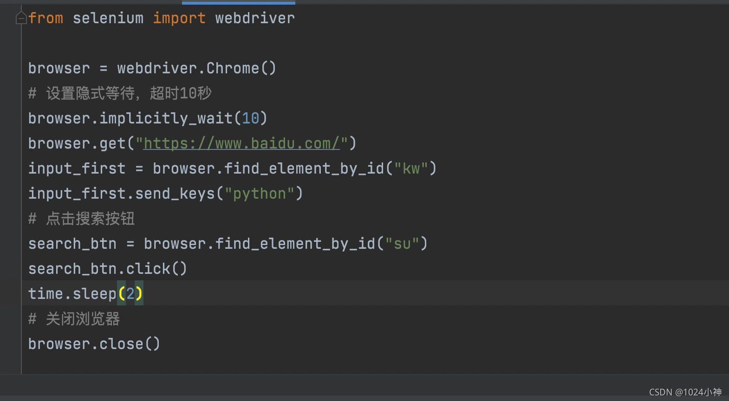Click 'send_keys' method name
This screenshot has height=401, width=729.
(175, 194)
